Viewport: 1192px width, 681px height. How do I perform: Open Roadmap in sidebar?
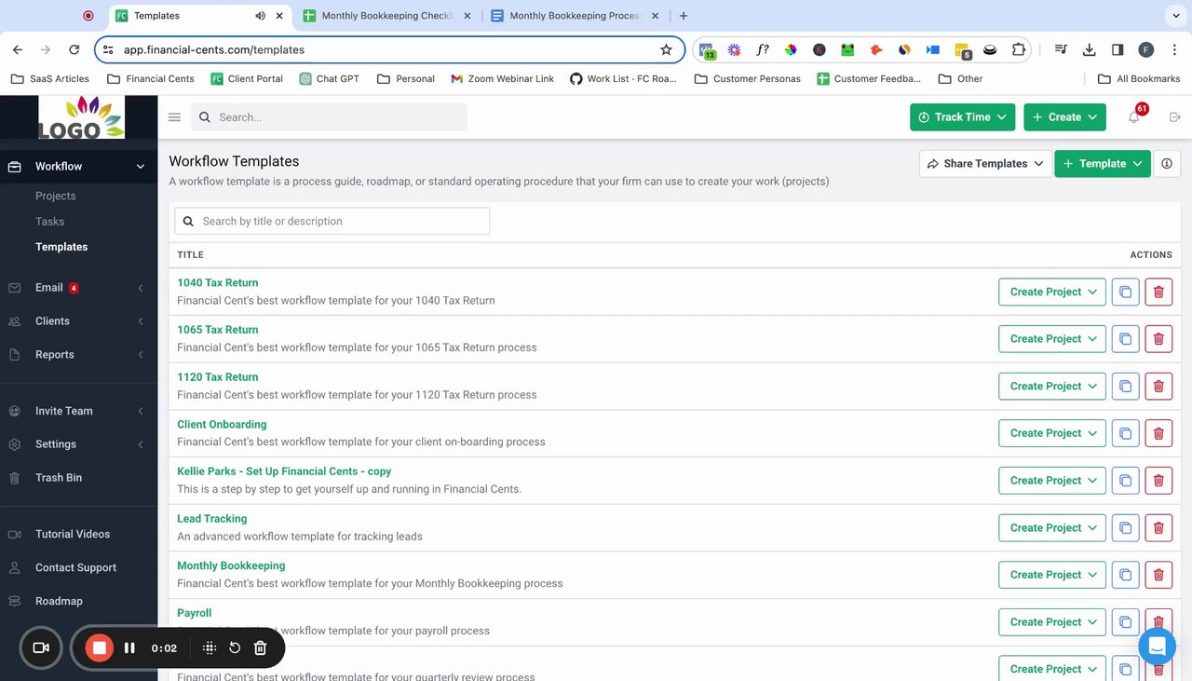coord(59,602)
